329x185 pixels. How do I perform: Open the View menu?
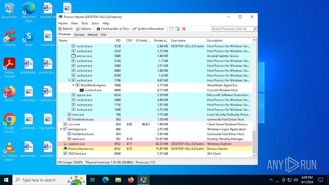coord(74,23)
